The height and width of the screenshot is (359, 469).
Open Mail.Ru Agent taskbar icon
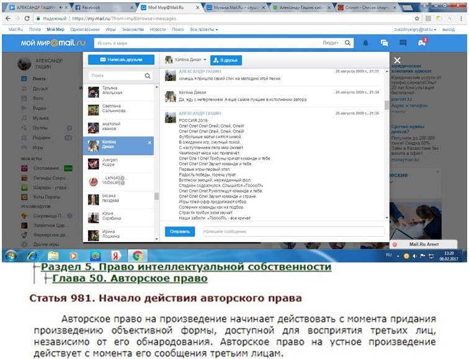(x=95, y=256)
